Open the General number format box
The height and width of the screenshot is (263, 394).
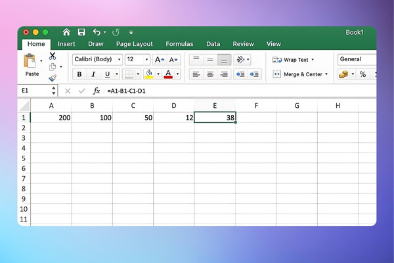357,59
